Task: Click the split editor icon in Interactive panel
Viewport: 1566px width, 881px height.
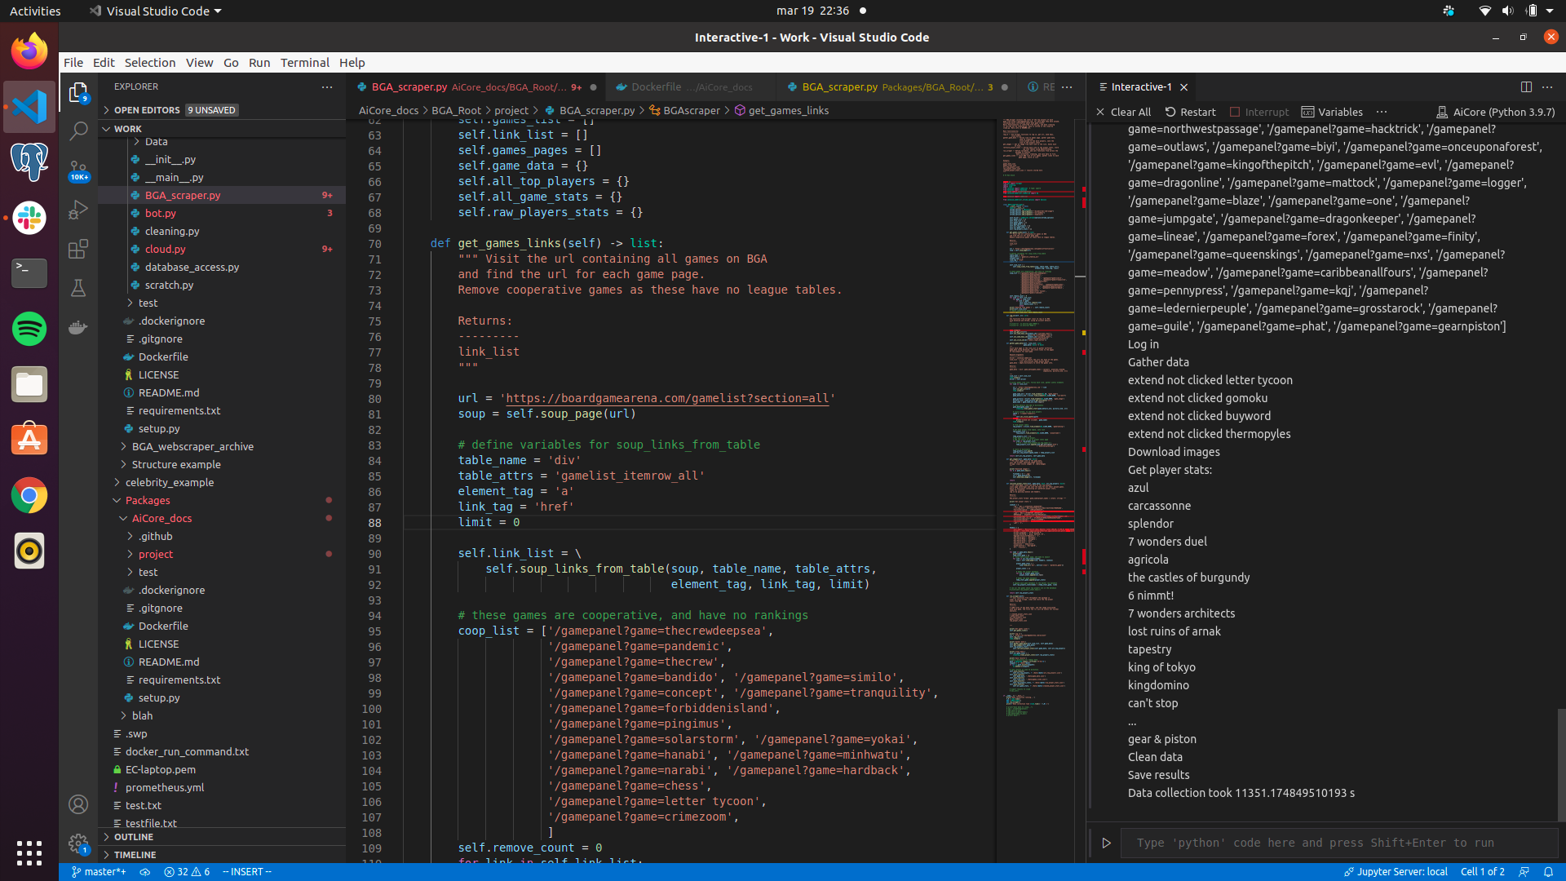Action: tap(1526, 86)
